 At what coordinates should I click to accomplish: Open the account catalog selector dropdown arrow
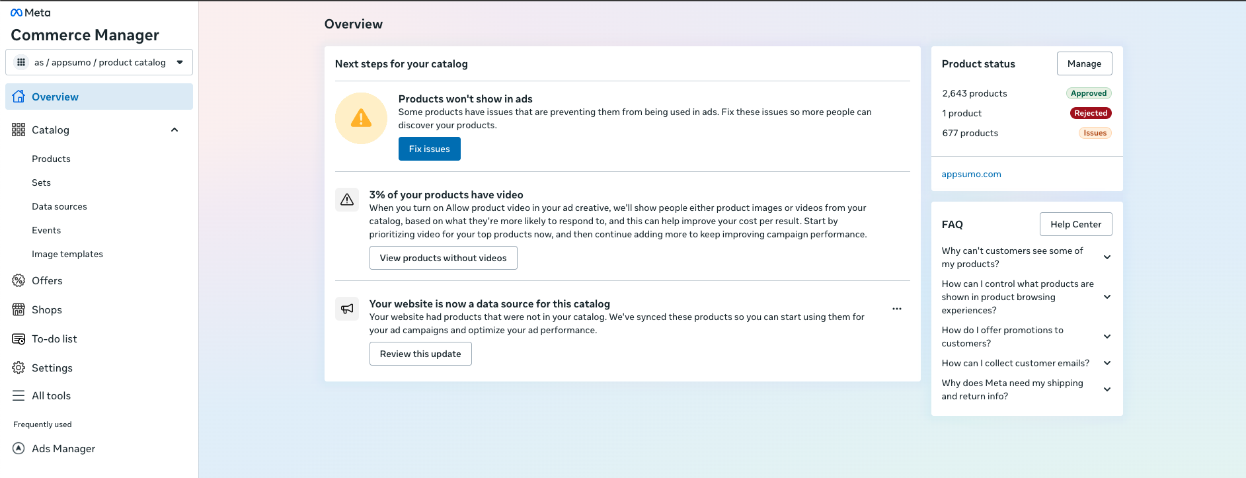tap(180, 62)
